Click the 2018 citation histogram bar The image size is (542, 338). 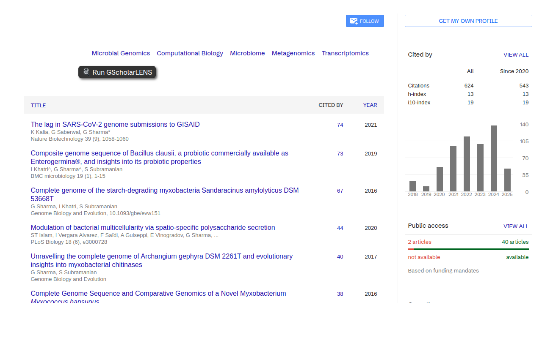pyautogui.click(x=413, y=186)
